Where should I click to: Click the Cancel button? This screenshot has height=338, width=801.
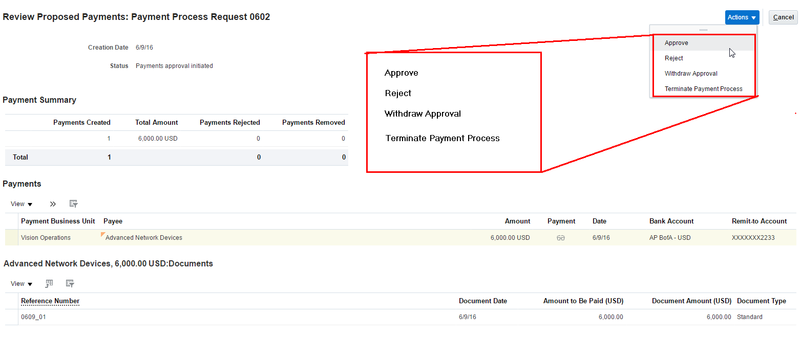coord(783,17)
